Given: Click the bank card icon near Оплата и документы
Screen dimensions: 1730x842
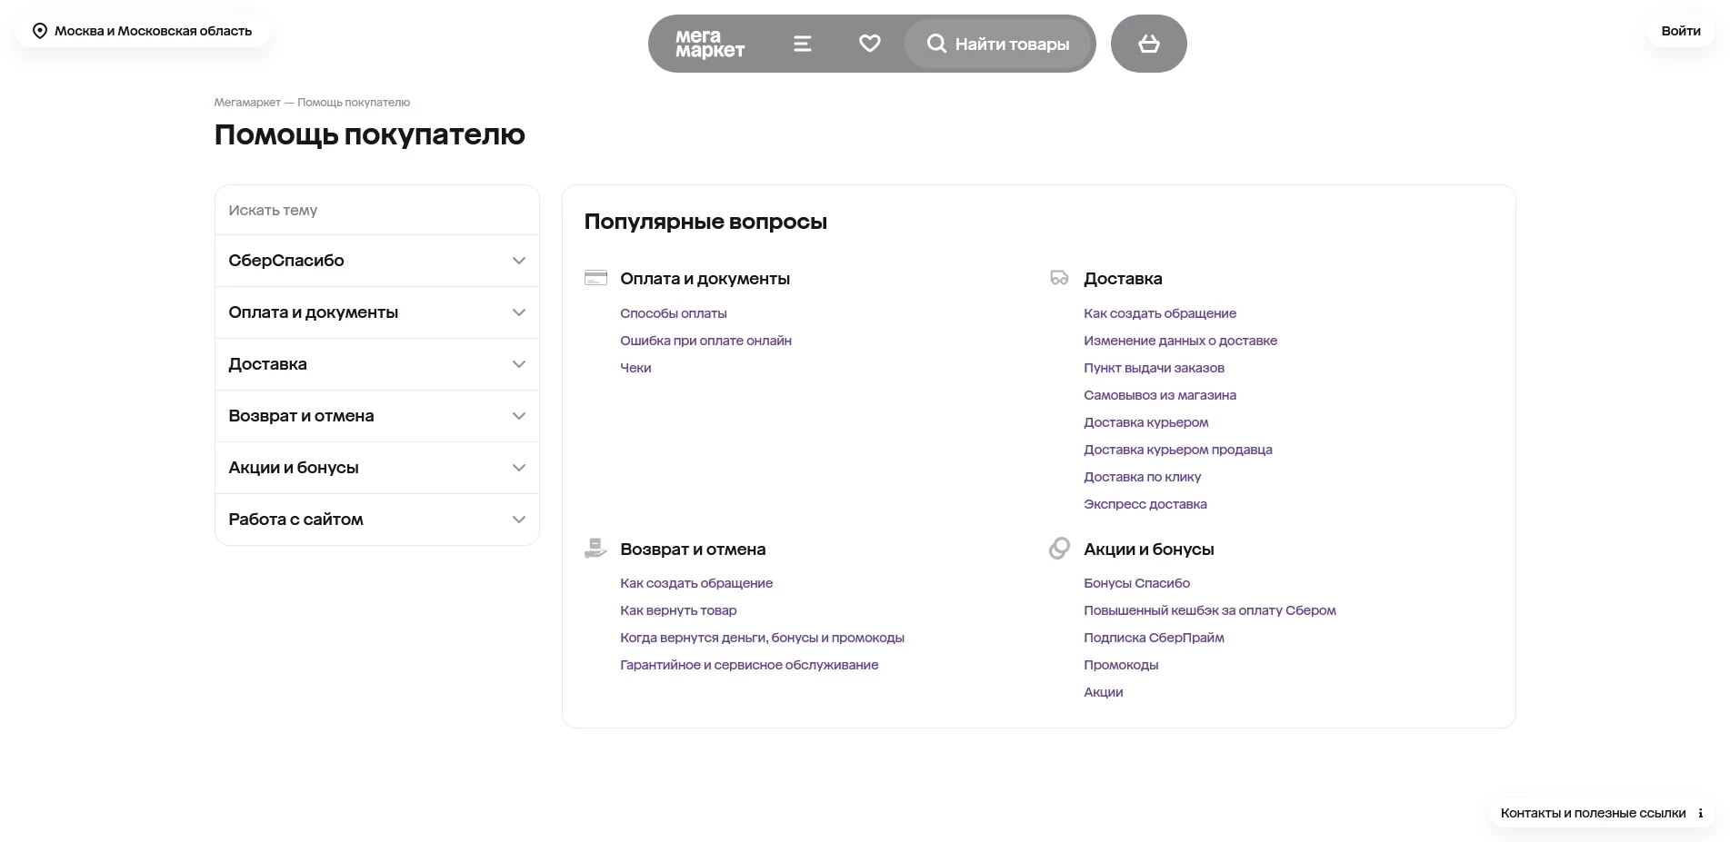Looking at the screenshot, I should pos(595,277).
